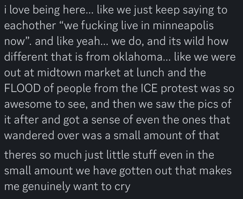
Task: Click the capitalized word "FLOOD"
Action: pyautogui.click(x=22, y=89)
